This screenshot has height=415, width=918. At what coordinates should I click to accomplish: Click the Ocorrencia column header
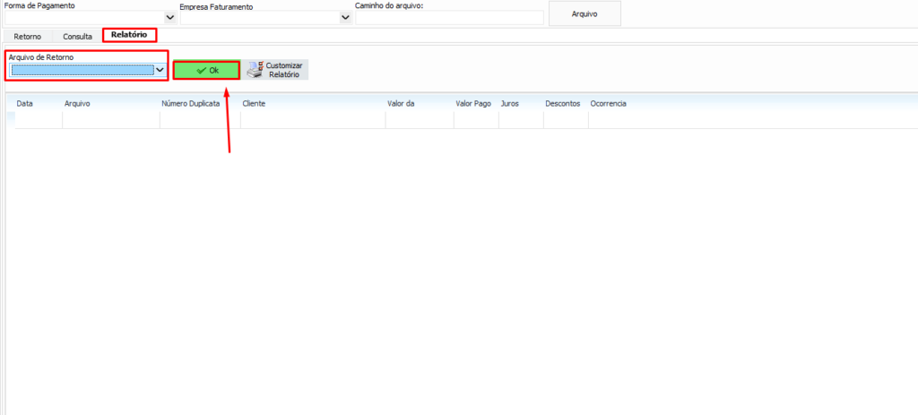click(608, 104)
